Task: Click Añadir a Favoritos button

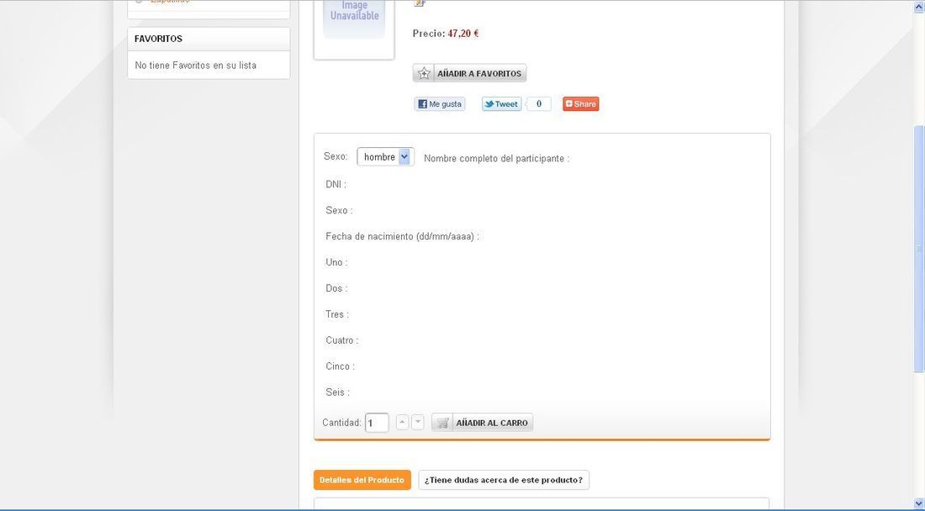Action: 469,74
